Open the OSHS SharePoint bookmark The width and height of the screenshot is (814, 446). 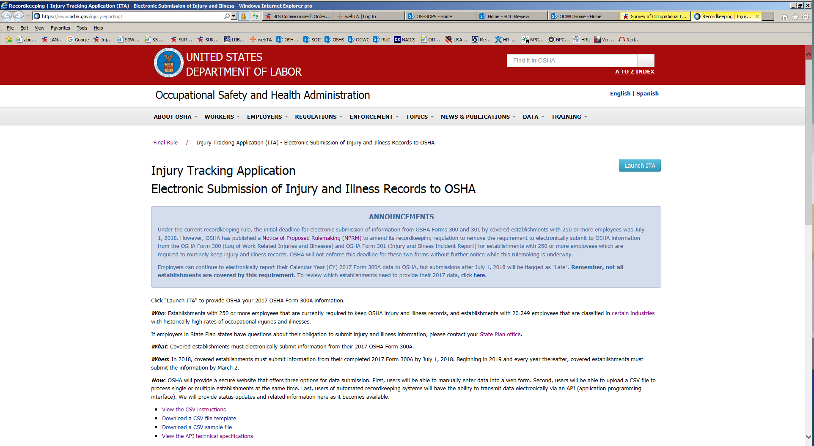click(x=334, y=40)
